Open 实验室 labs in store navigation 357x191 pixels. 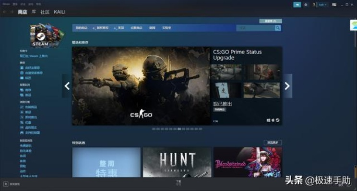[167, 28]
